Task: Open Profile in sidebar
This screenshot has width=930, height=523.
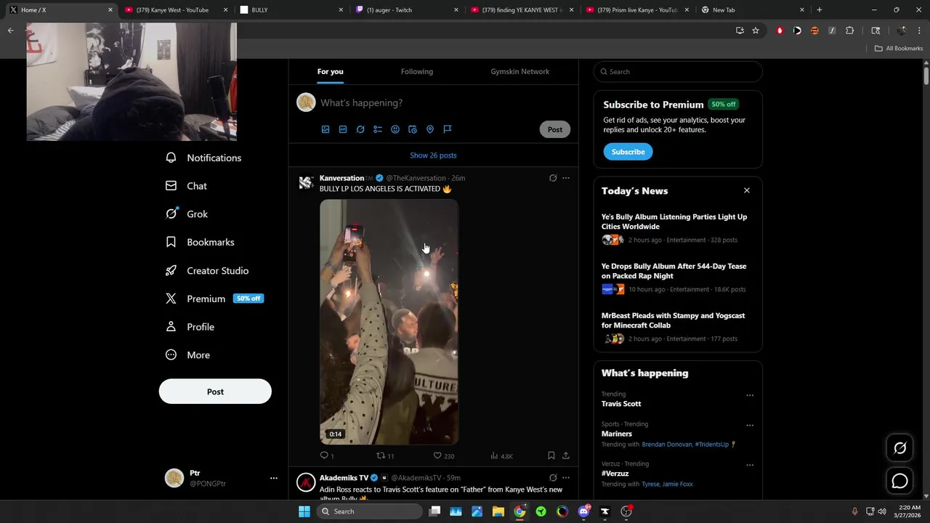Action: point(190,327)
